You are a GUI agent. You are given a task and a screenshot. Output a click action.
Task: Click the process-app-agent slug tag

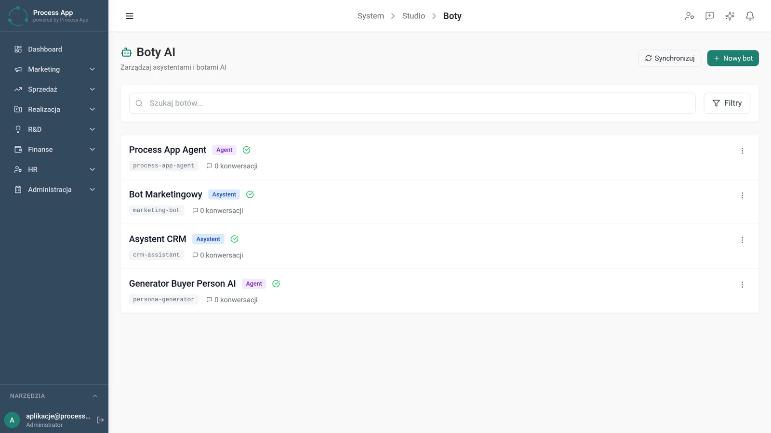[x=163, y=166]
